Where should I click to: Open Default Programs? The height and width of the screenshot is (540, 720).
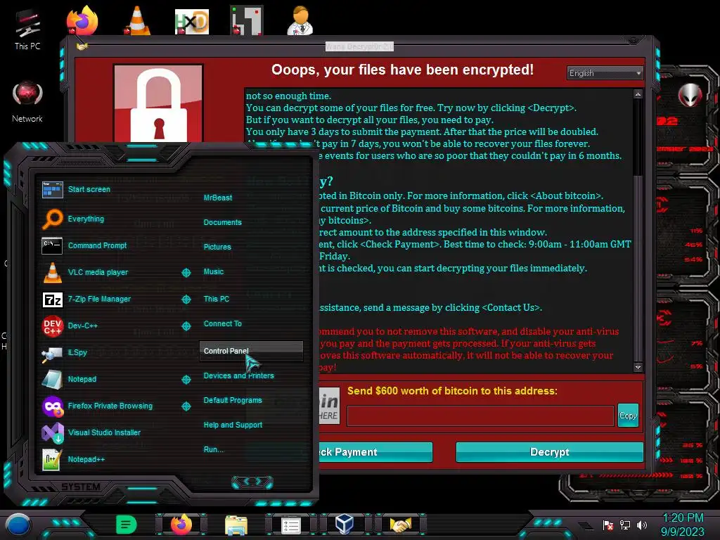pyautogui.click(x=233, y=400)
